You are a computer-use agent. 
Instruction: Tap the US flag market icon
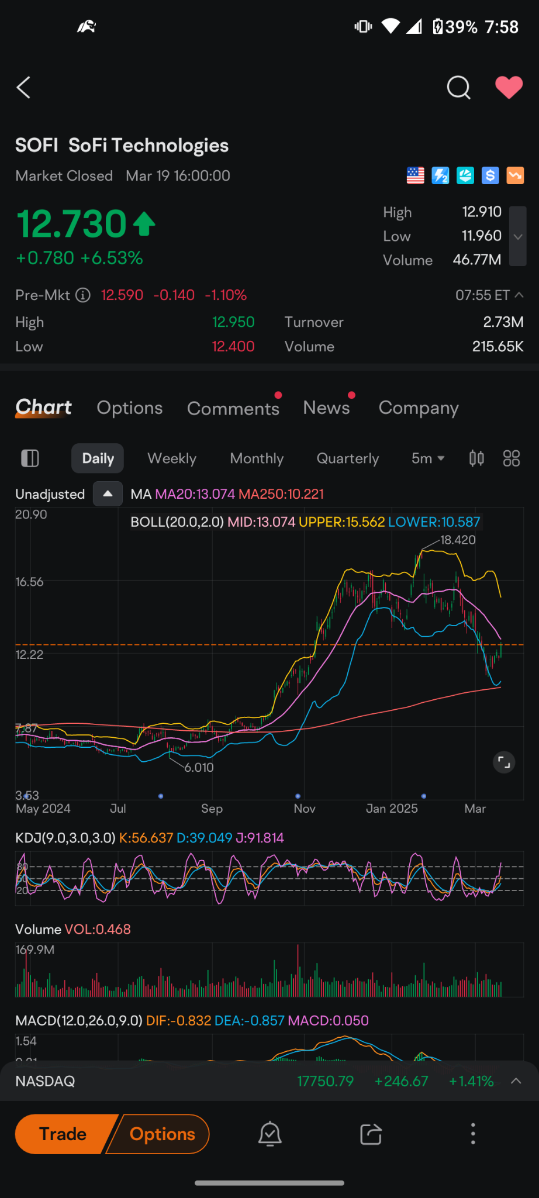(415, 175)
